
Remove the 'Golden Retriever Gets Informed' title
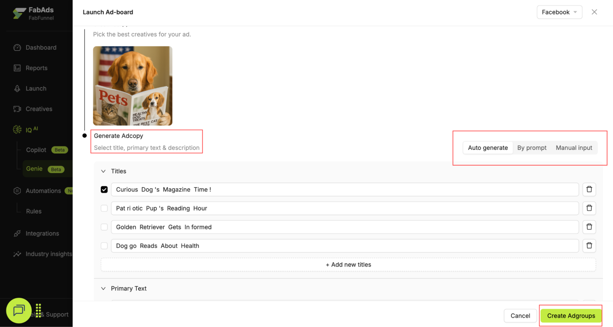(x=589, y=227)
